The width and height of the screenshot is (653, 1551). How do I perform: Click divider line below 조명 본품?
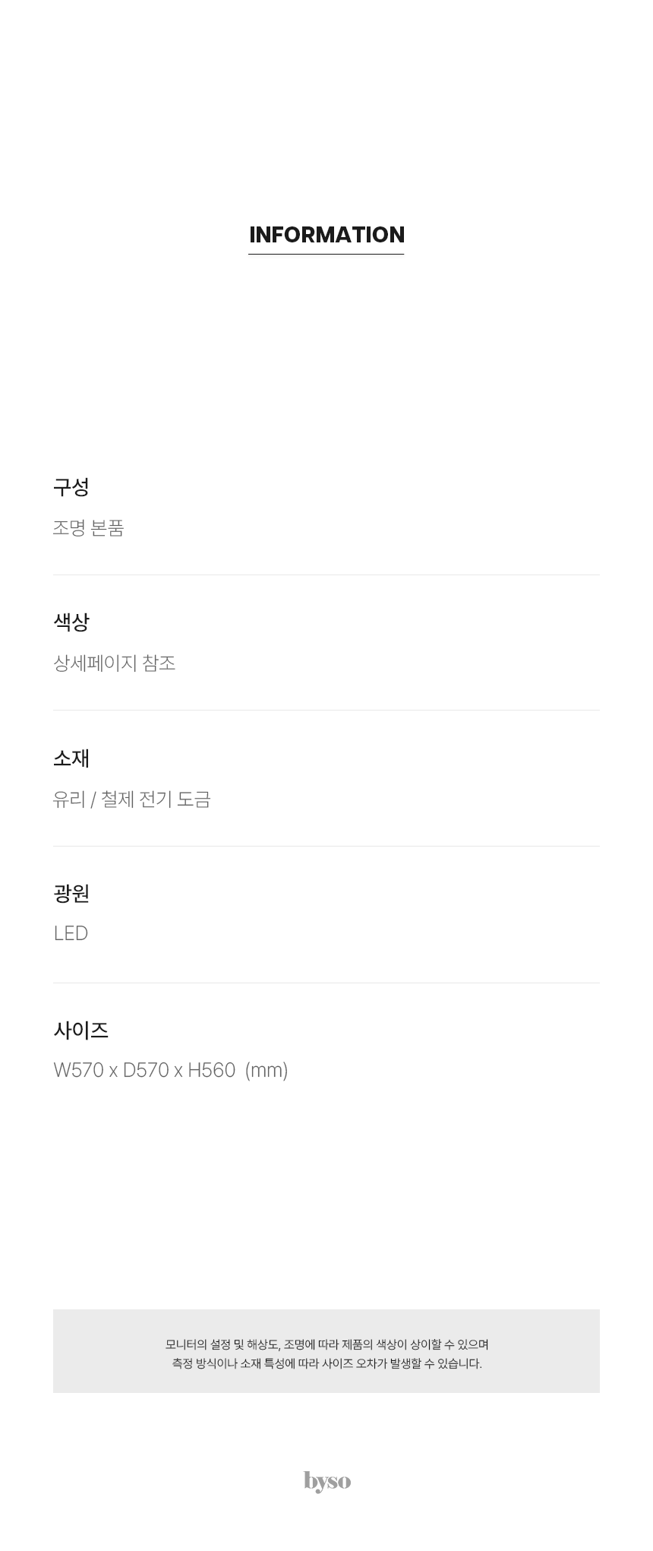(x=326, y=575)
